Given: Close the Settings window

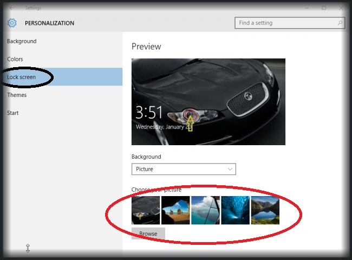Looking at the screenshot, I should point(341,8).
